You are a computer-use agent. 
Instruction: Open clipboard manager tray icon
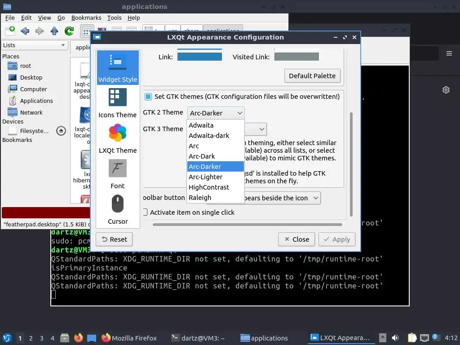click(x=412, y=338)
